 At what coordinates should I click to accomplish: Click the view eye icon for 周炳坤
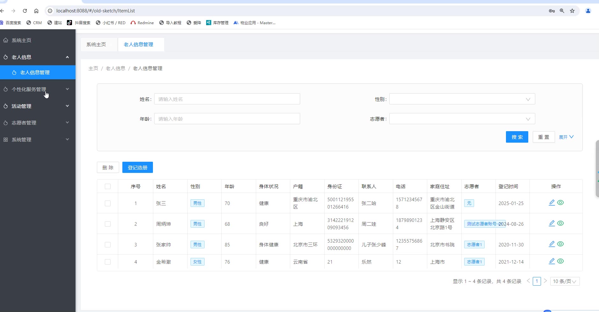coord(560,223)
